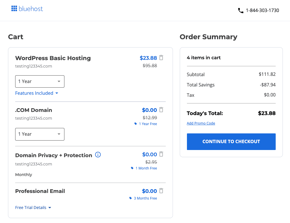This screenshot has width=290, height=223.
Task: Expand Free Trial Details
Action: [33, 208]
